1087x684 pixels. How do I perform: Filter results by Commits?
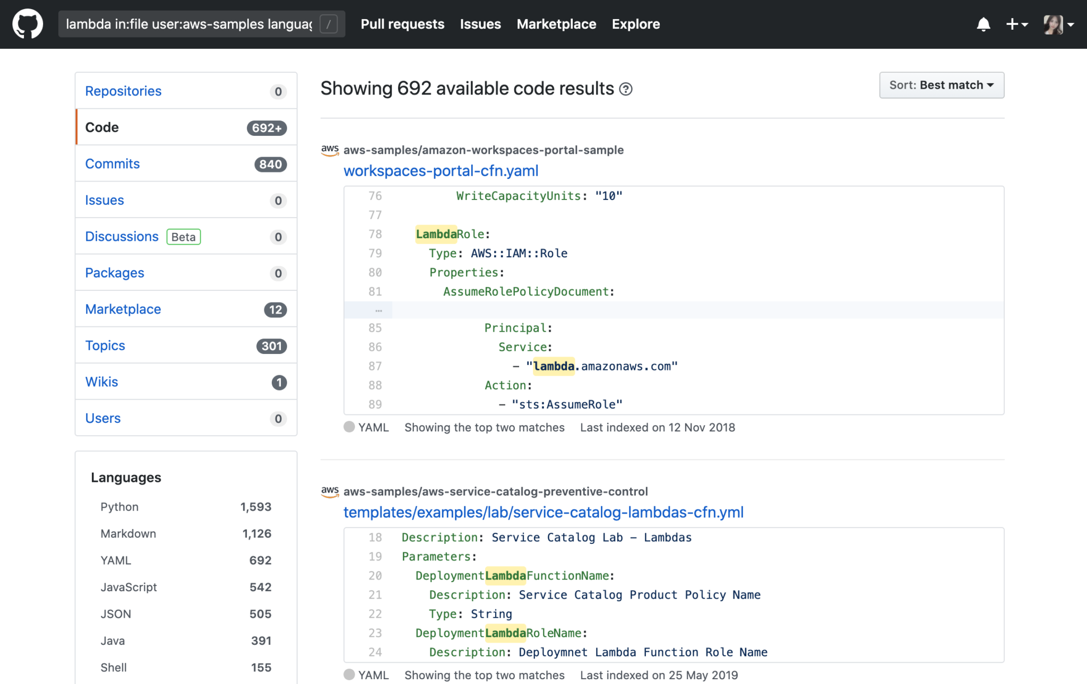[112, 163]
